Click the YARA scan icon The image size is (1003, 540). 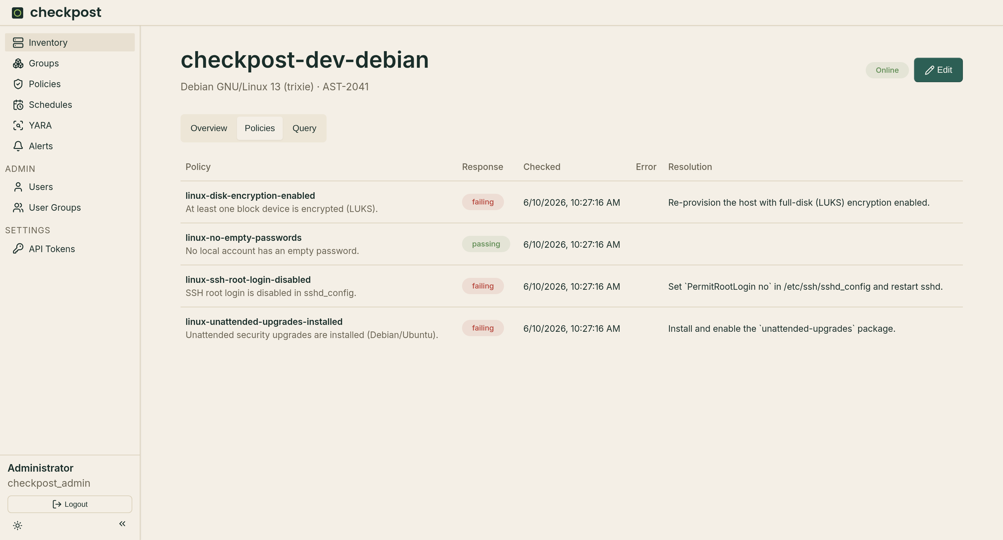click(18, 125)
